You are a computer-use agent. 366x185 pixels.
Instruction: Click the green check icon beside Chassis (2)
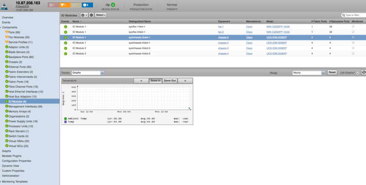pos(6,62)
